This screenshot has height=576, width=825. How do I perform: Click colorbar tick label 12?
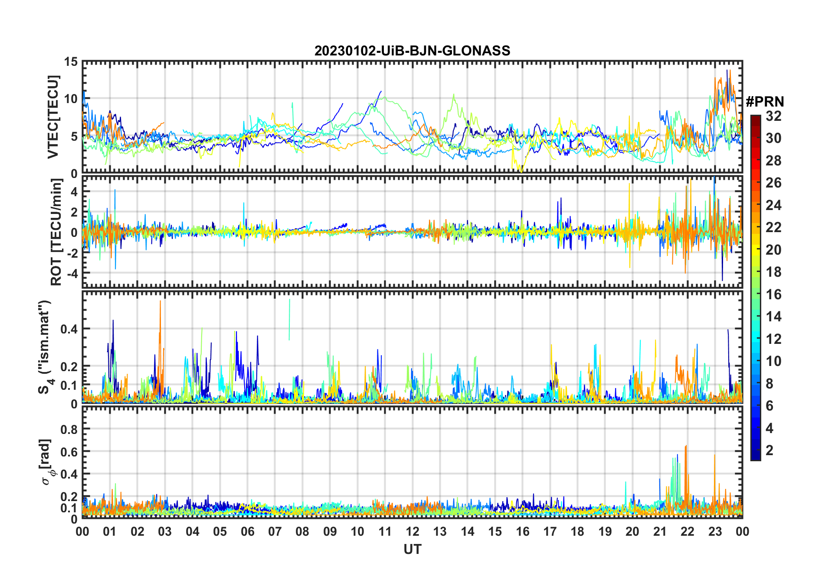[773, 339]
